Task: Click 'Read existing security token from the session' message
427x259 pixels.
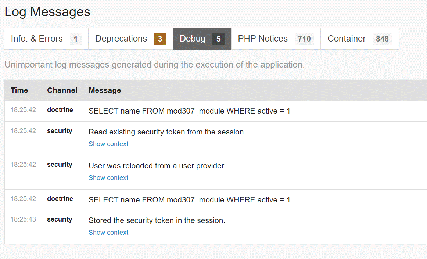Action: [167, 132]
